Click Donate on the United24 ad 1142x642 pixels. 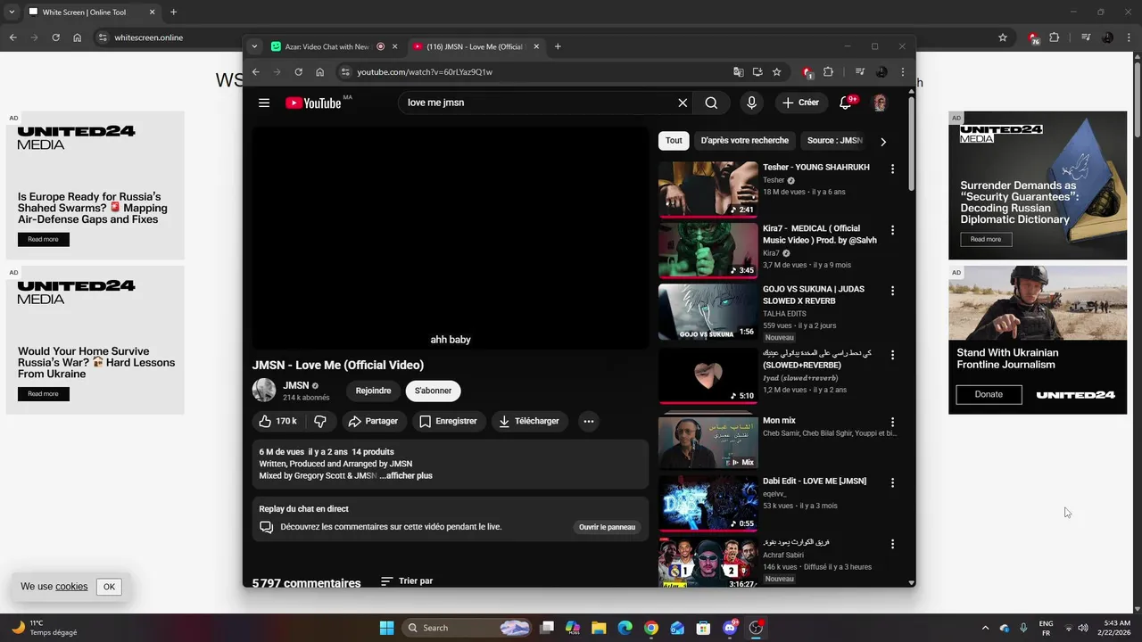tap(989, 394)
